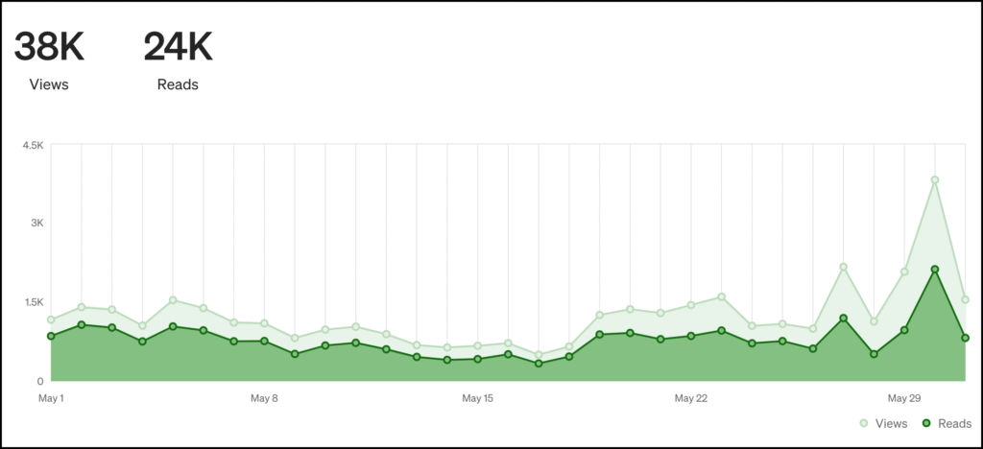Click the May 29 axis label

[903, 397]
